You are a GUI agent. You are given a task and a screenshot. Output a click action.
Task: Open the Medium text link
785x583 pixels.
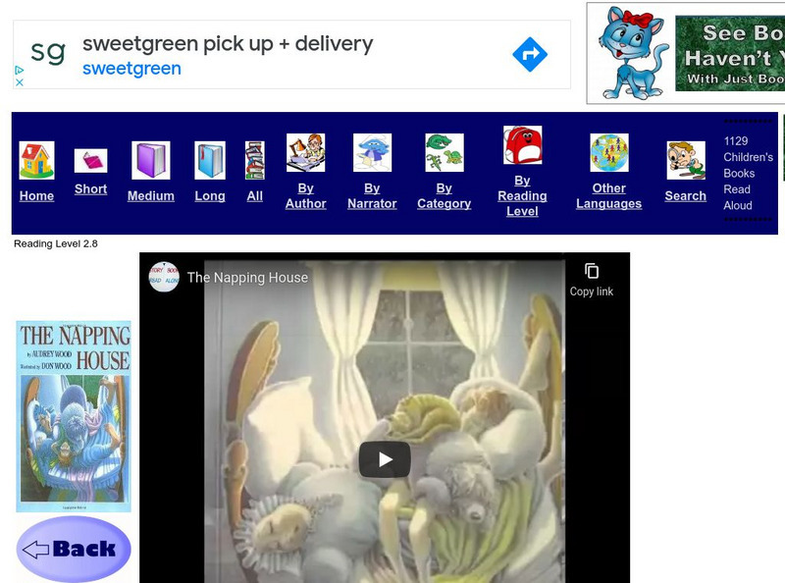coord(151,196)
